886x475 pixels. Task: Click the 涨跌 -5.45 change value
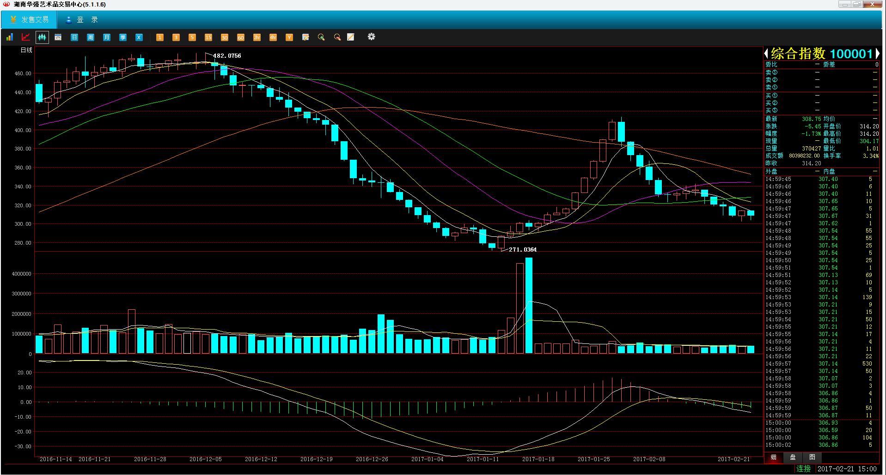(x=813, y=126)
